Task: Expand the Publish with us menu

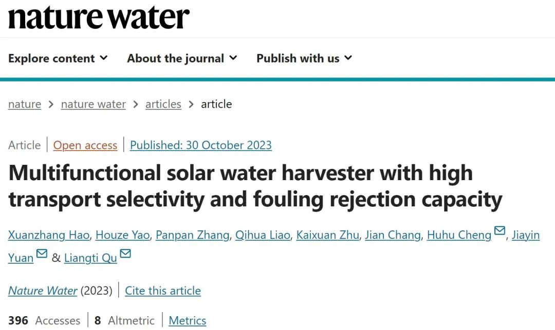Action: (304, 59)
